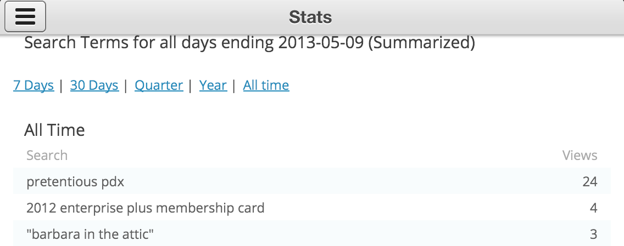Click the "Search Terms" words in heading
Image resolution: width=624 pixels, height=246 pixels.
76,43
